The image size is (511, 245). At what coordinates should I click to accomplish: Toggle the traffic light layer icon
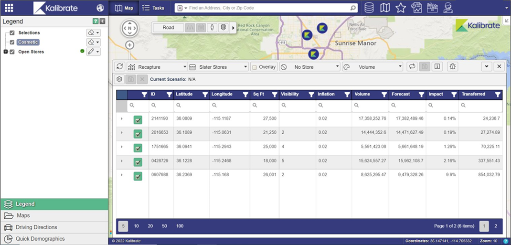[223, 28]
